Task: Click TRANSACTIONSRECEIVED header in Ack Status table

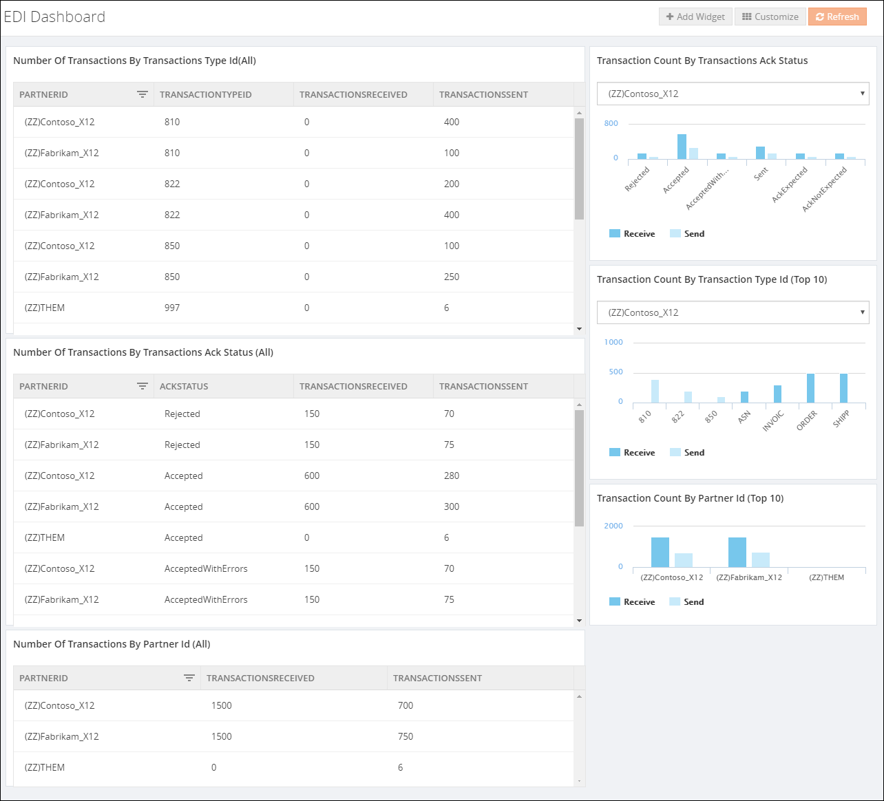Action: tap(353, 386)
